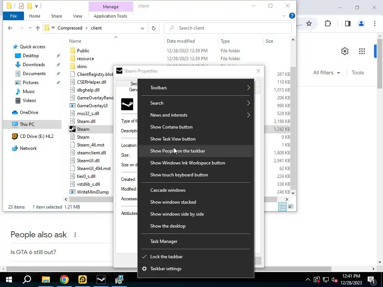Click 'Is GTA 6 still out?' question
Image resolution: width=383 pixels, height=287 pixels.
click(x=33, y=252)
